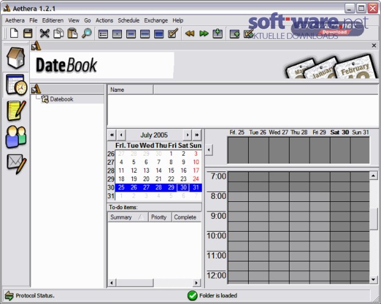Click the Protocol Status arrows icon
This screenshot has width=381, height=304.
click(9, 295)
